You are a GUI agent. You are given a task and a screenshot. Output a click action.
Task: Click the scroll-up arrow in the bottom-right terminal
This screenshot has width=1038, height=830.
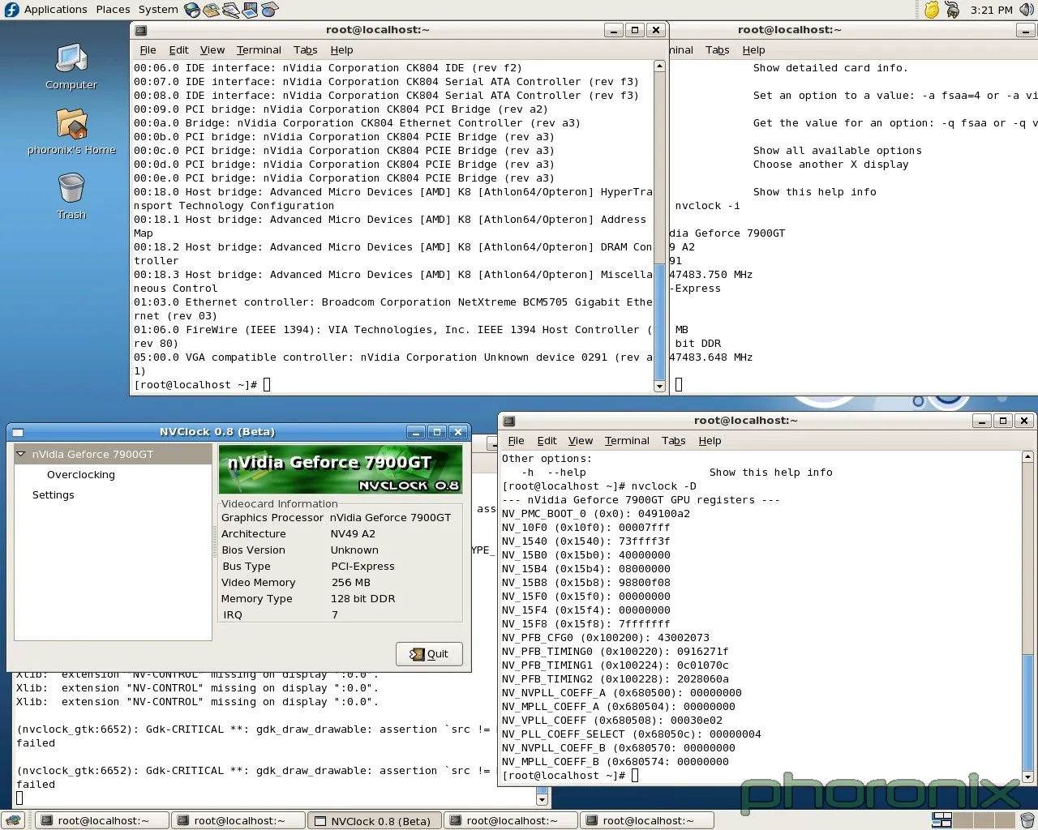pyautogui.click(x=1027, y=456)
